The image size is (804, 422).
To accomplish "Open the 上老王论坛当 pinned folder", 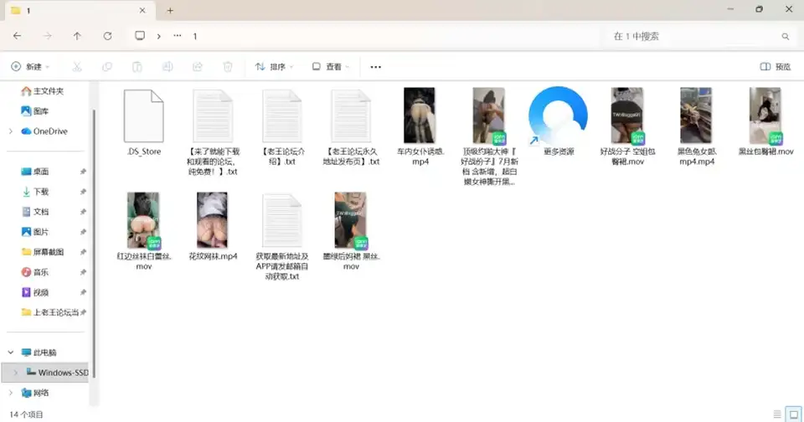I will (49, 312).
